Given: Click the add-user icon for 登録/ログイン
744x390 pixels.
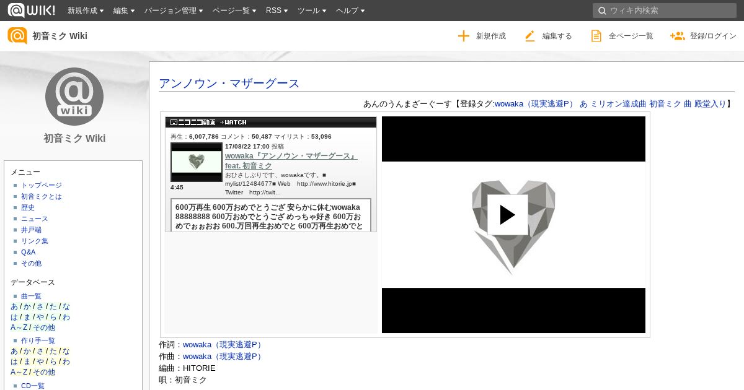Looking at the screenshot, I should [677, 36].
